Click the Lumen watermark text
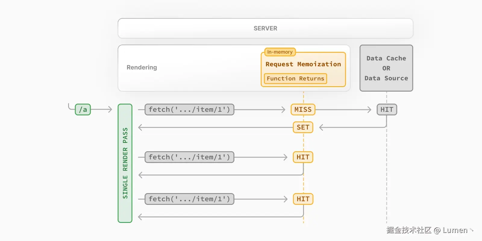The width and height of the screenshot is (482, 241). 455,230
